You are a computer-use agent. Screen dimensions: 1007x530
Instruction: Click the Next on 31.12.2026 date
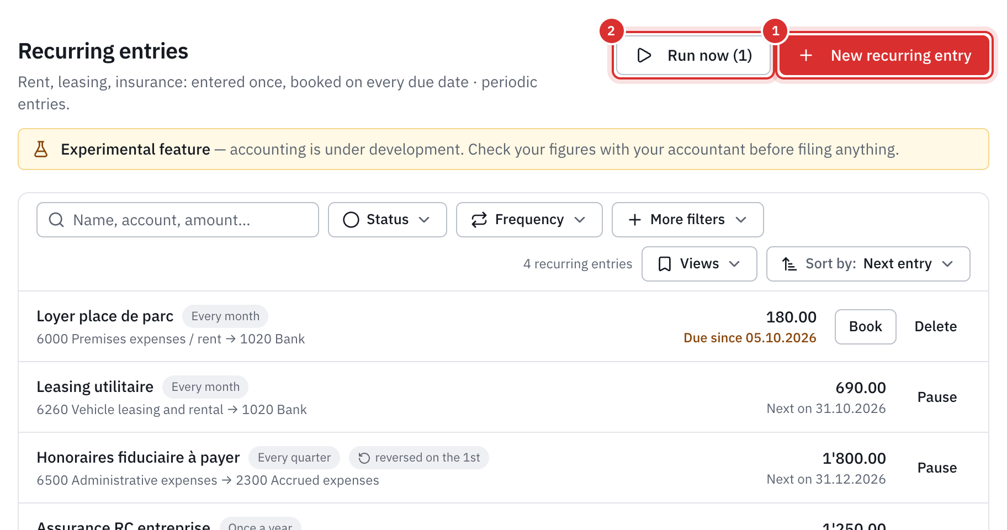pos(826,479)
